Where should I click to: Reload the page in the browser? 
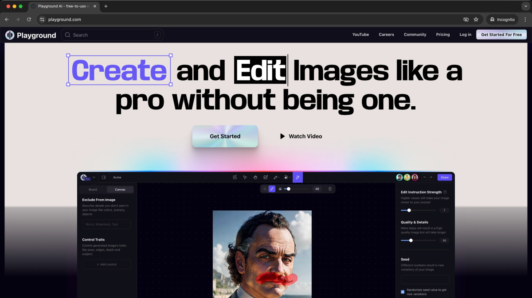click(29, 19)
